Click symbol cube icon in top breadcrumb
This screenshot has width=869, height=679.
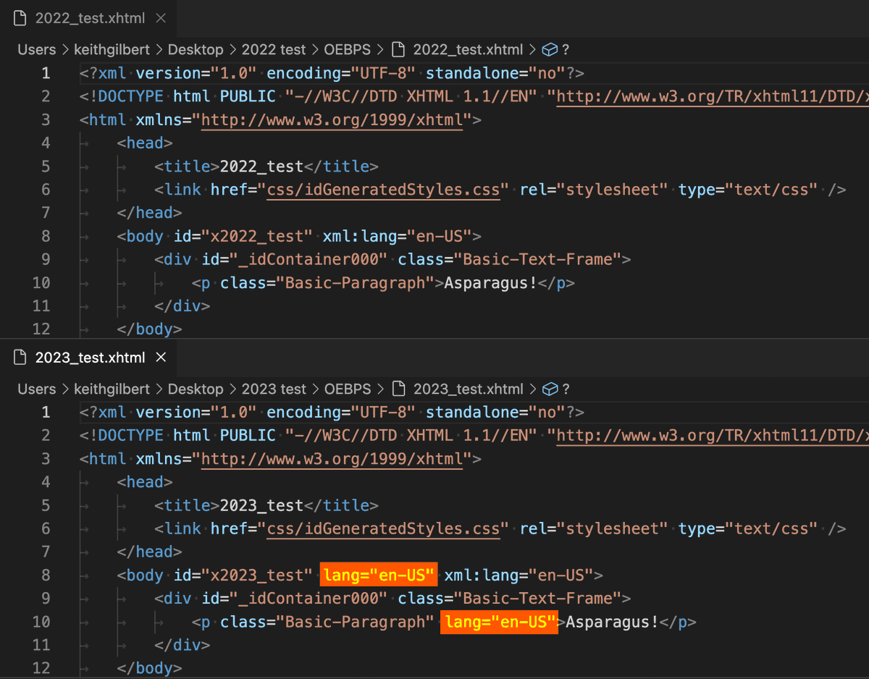click(550, 49)
